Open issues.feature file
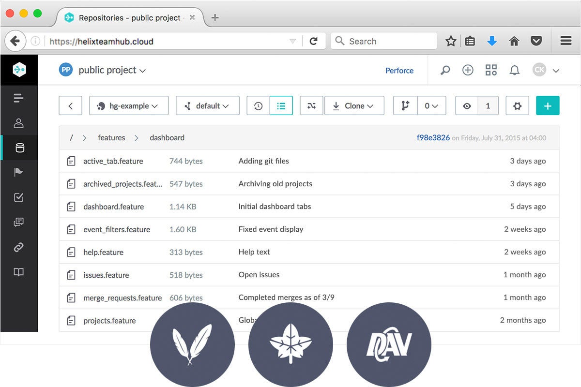This screenshot has height=387, width=581. click(x=106, y=275)
